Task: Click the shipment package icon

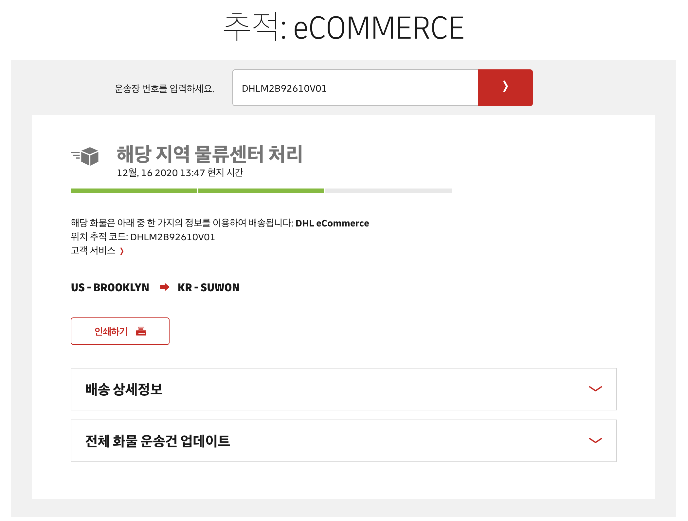Action: (85, 156)
